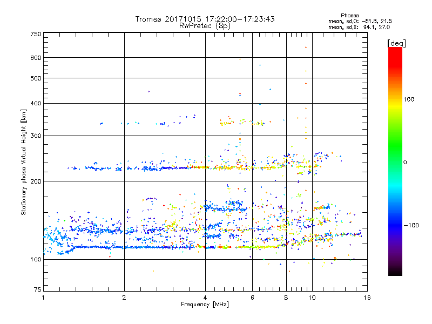Click the colorbar tick label '0'
Viewport: 432px width, 324px height.
(x=405, y=163)
